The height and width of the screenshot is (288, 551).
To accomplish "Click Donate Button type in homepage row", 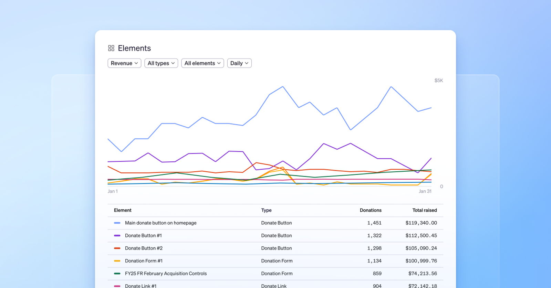I will point(277,223).
